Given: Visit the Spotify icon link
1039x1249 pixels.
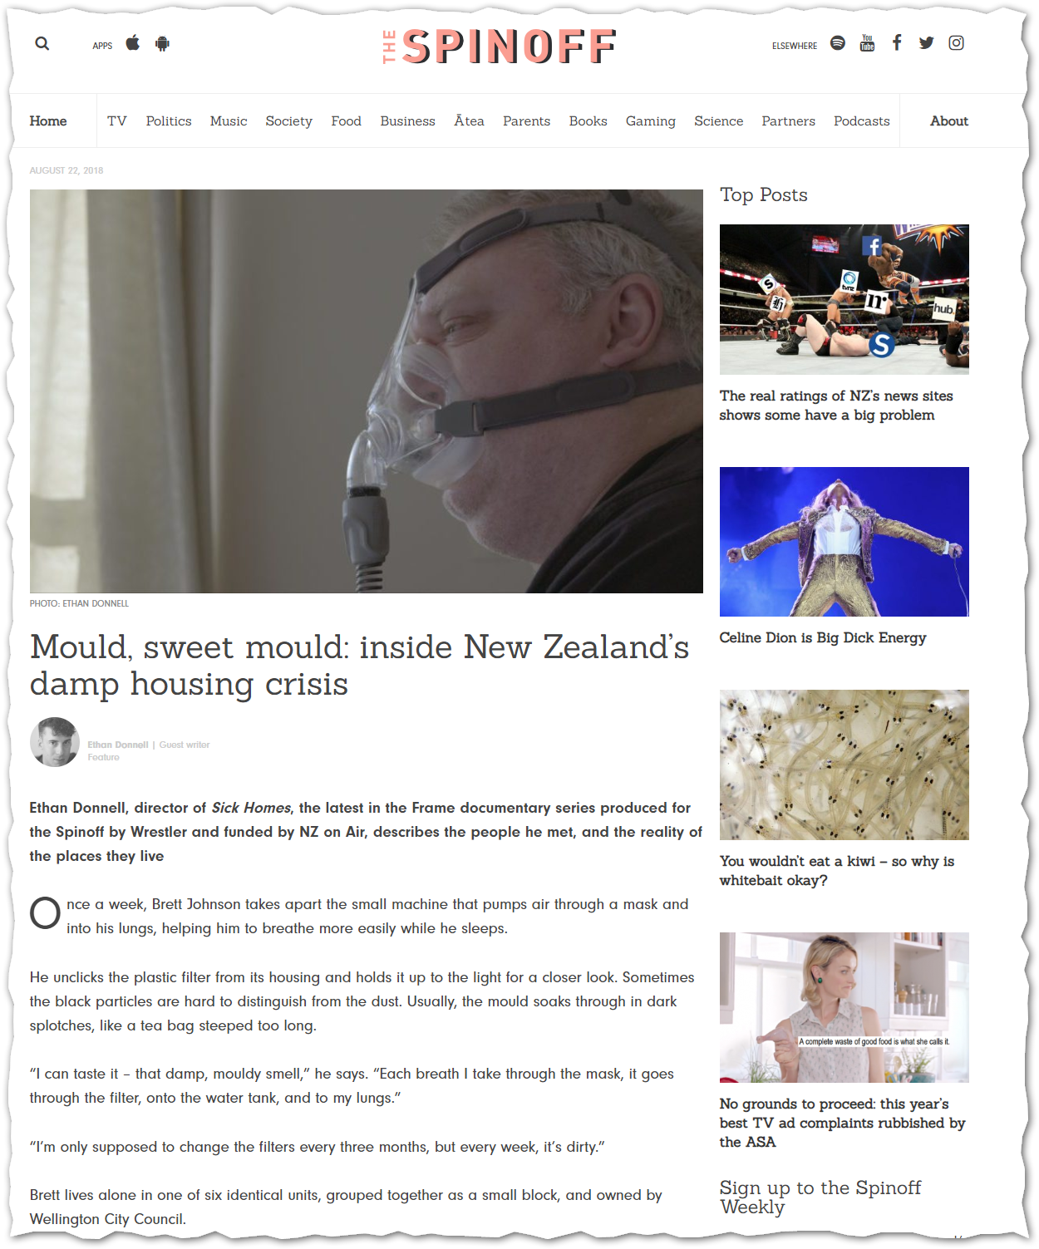Looking at the screenshot, I should click(x=838, y=43).
